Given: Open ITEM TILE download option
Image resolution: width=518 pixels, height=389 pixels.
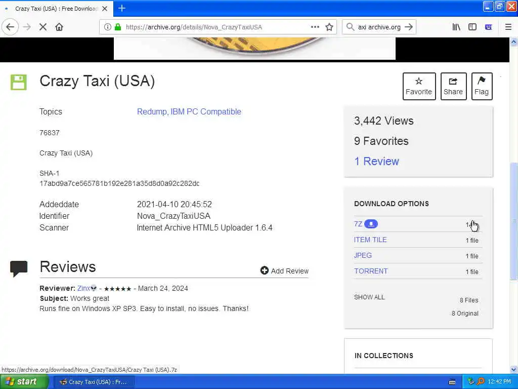Looking at the screenshot, I should pyautogui.click(x=370, y=240).
